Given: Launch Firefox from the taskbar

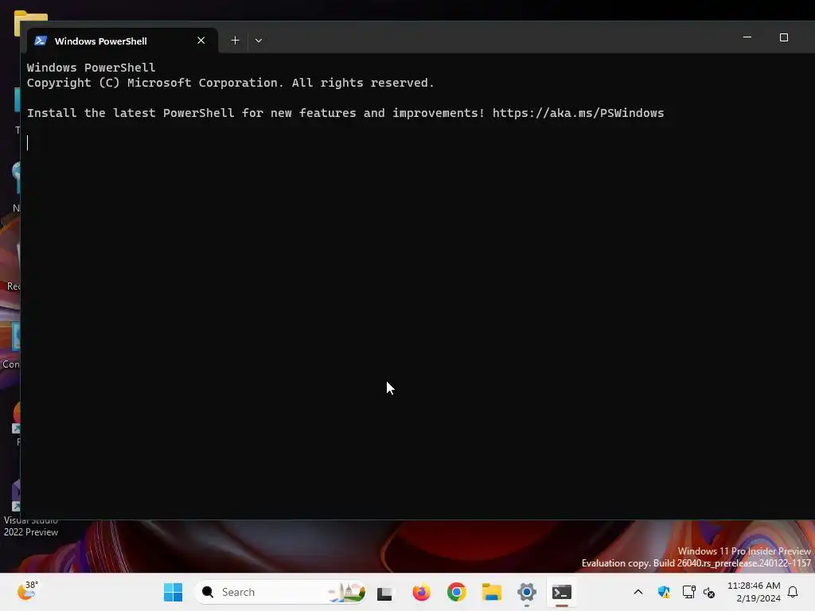Looking at the screenshot, I should 421,592.
